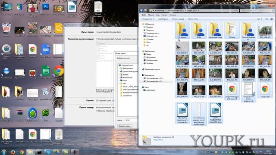Open the '28 апреля' shared folder
Screen dimensions: 276x155
click(182, 30)
